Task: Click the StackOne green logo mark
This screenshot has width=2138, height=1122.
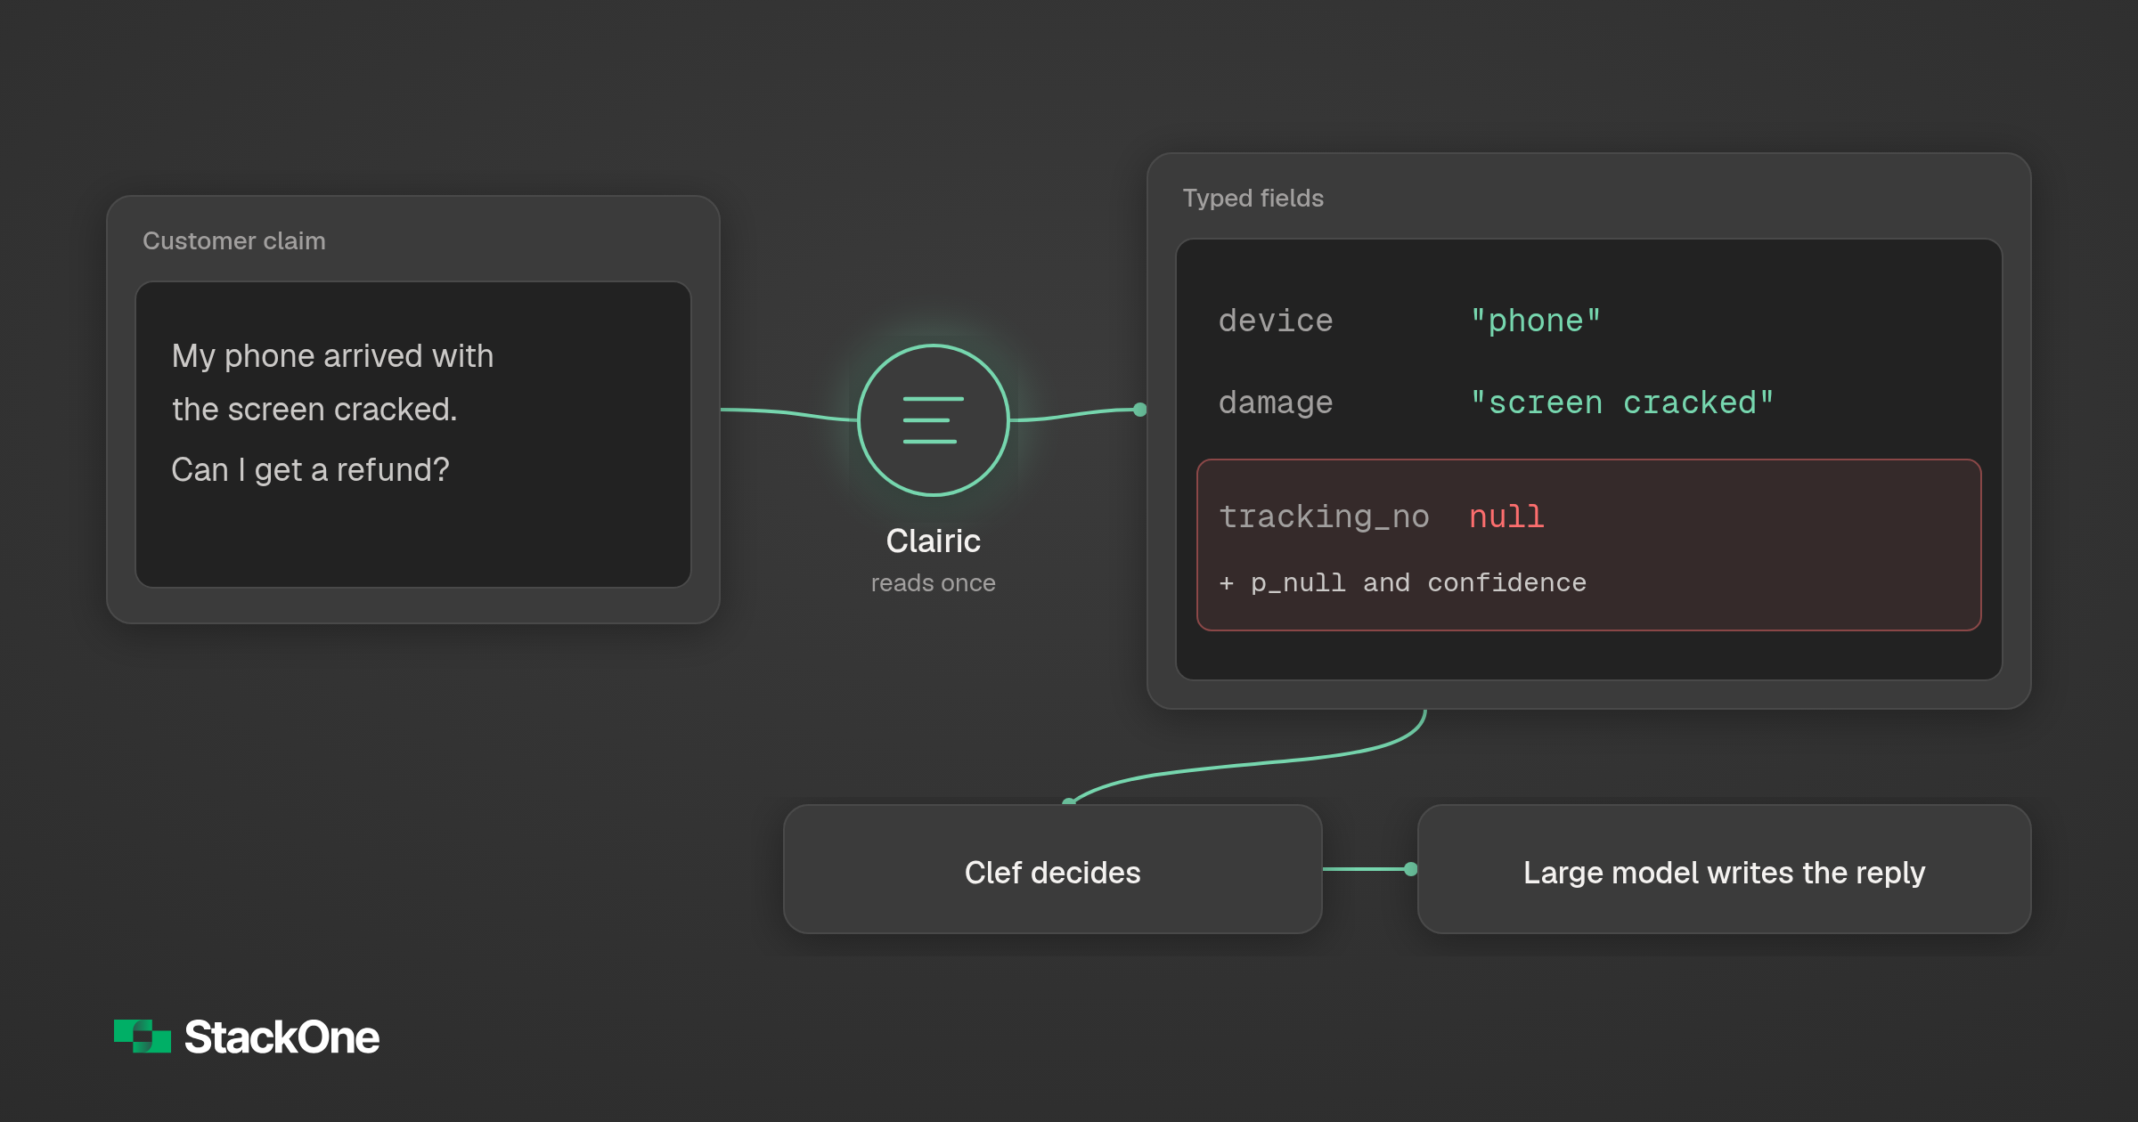Action: tap(143, 1037)
